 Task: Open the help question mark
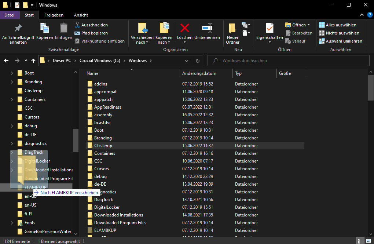370,15
